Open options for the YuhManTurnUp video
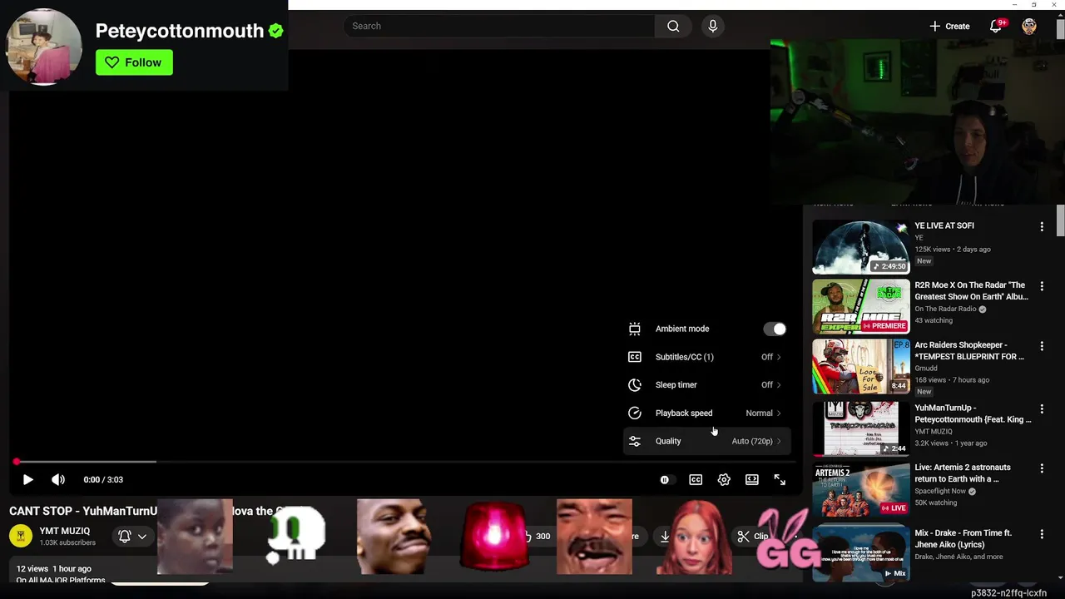1065x599 pixels. click(1042, 409)
